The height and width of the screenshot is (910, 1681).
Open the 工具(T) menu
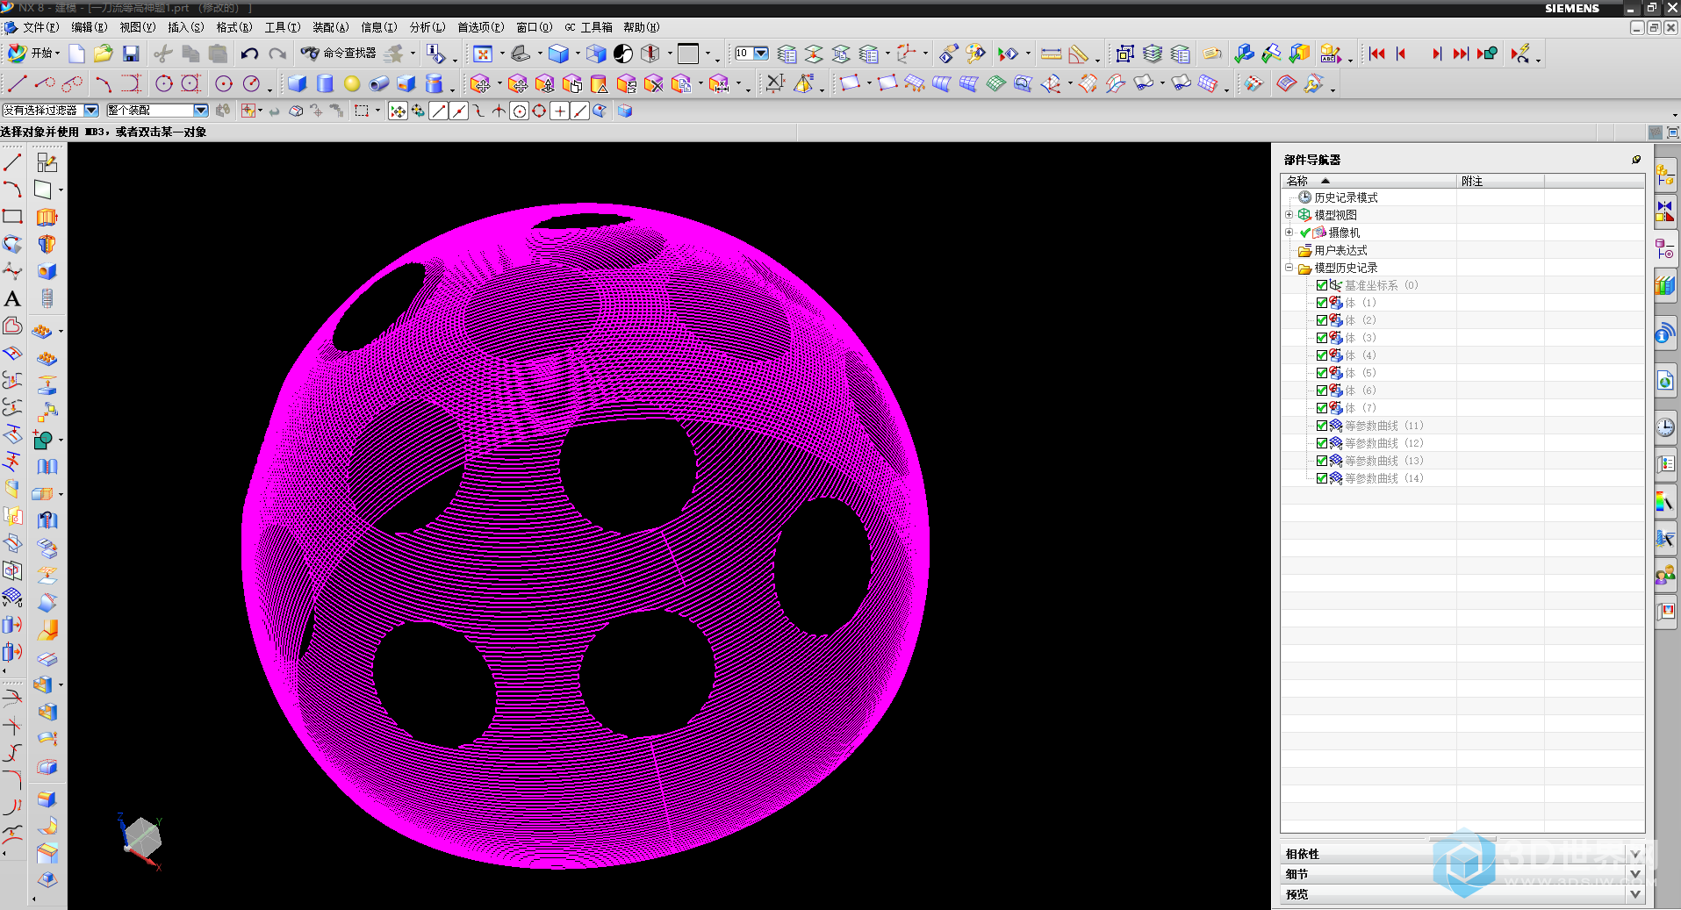[283, 28]
